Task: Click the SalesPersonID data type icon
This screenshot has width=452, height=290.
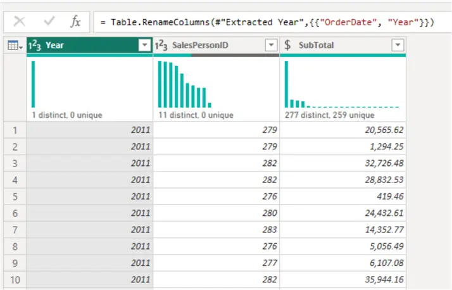Action: click(161, 45)
